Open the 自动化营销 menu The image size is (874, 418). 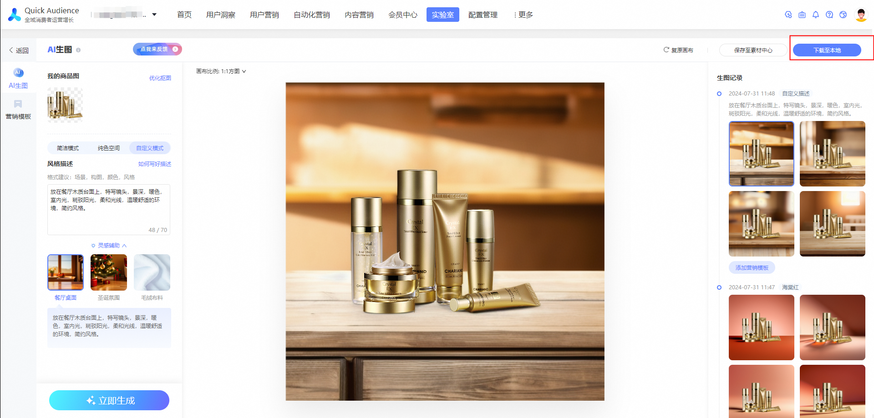[312, 15]
